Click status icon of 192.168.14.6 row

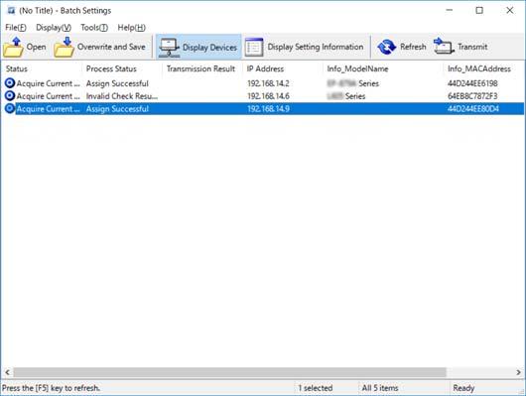10,95
